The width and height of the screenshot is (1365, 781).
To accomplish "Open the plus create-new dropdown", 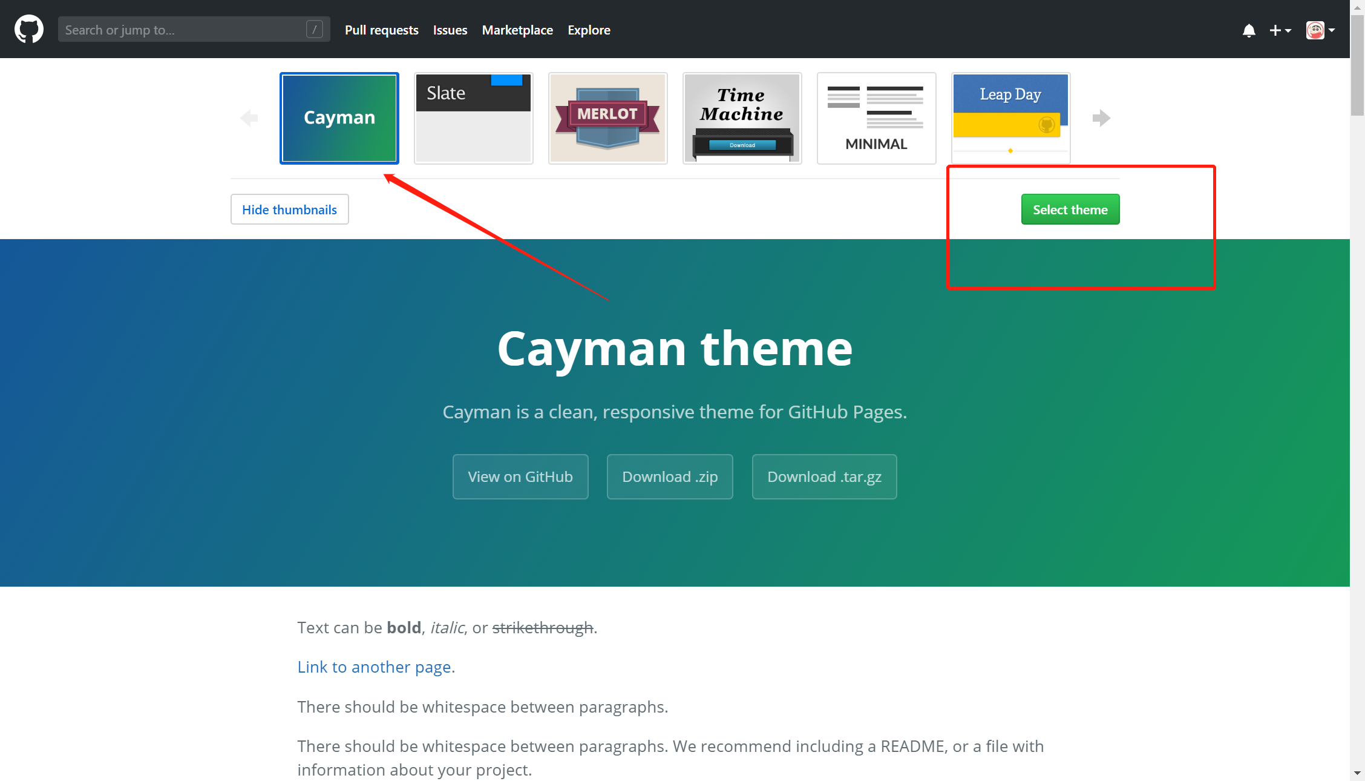I will point(1280,30).
